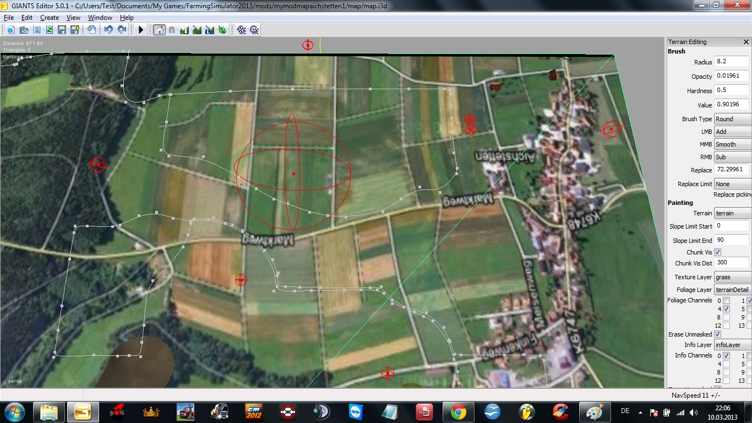Screen dimensions: 752x423
Task: Open the File menu
Action: [9, 18]
